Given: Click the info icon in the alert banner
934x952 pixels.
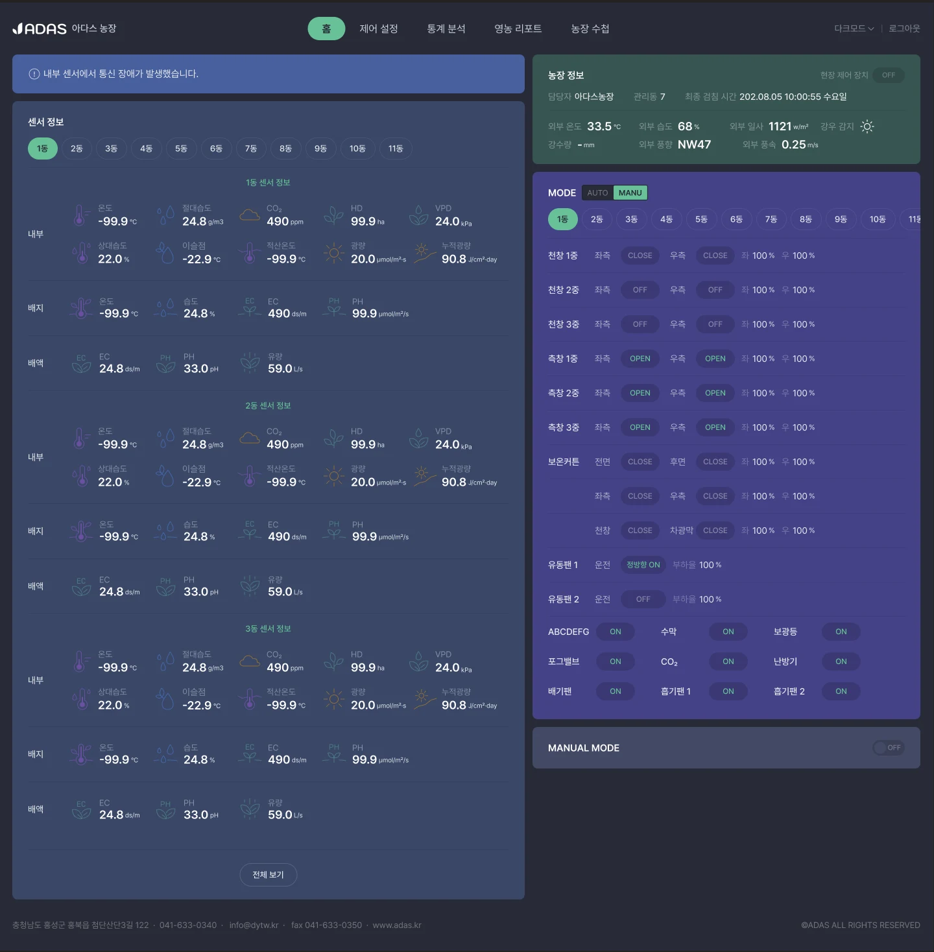Looking at the screenshot, I should [x=34, y=74].
